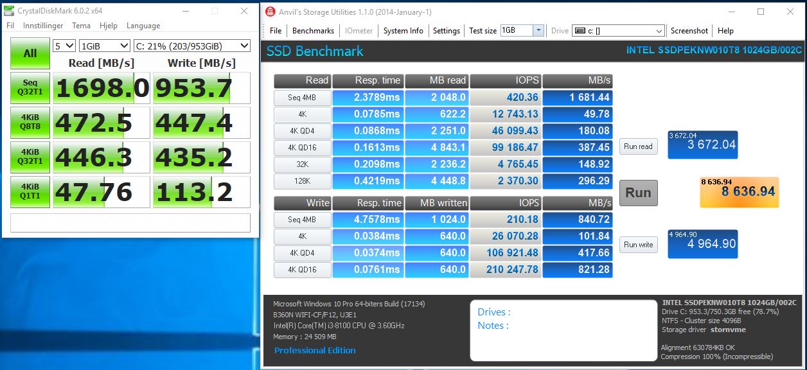Screen dimensions: 807x370
Task: Click the Run read button
Action: (638, 146)
